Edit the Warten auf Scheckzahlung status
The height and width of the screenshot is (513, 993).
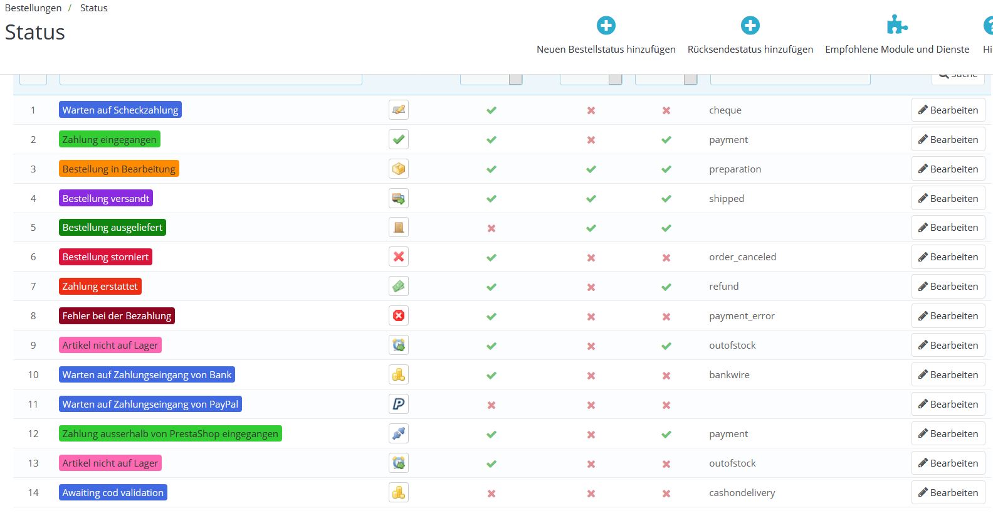pos(948,110)
